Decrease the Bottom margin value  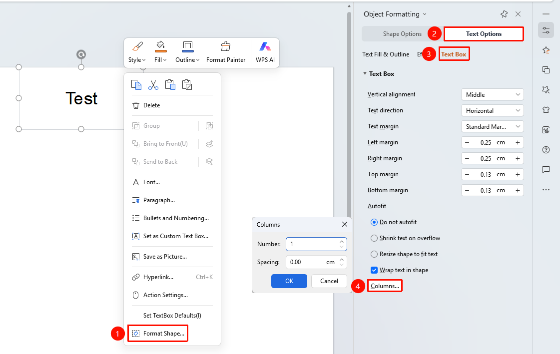coord(467,191)
